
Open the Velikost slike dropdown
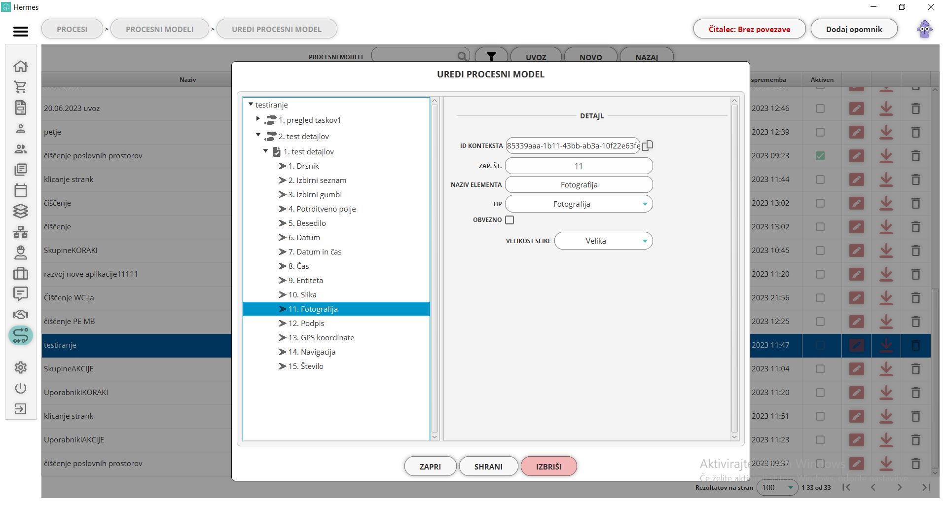tap(603, 241)
